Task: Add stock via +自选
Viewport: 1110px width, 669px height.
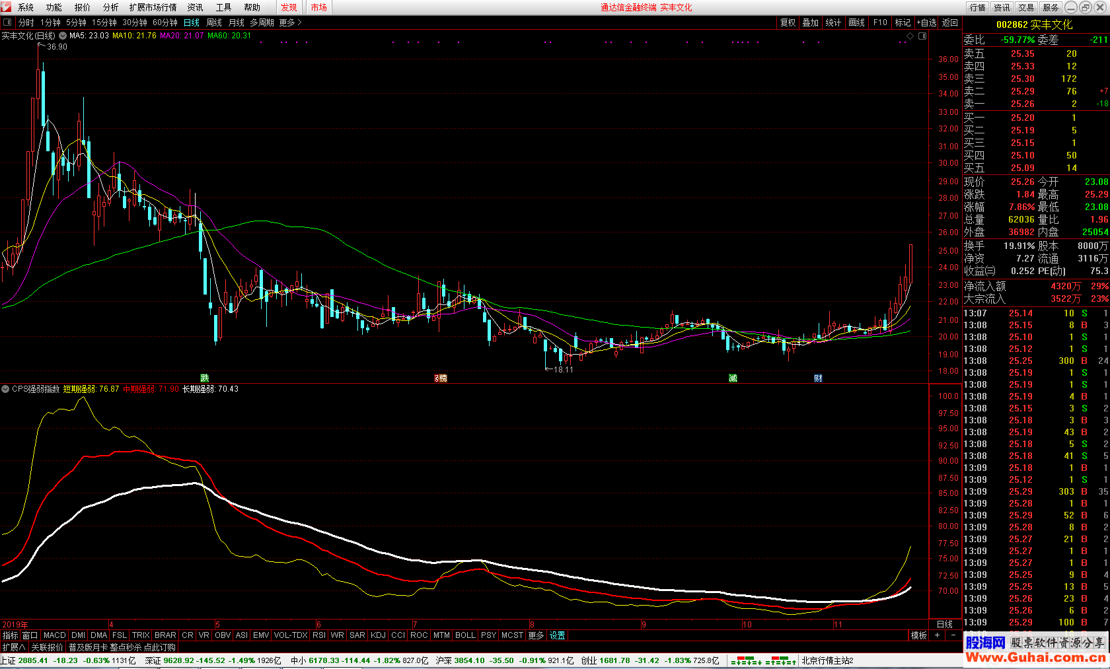Action: [x=926, y=22]
